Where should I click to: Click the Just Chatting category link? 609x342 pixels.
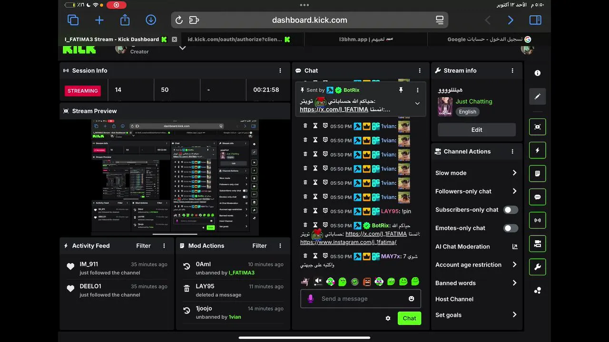(474, 101)
